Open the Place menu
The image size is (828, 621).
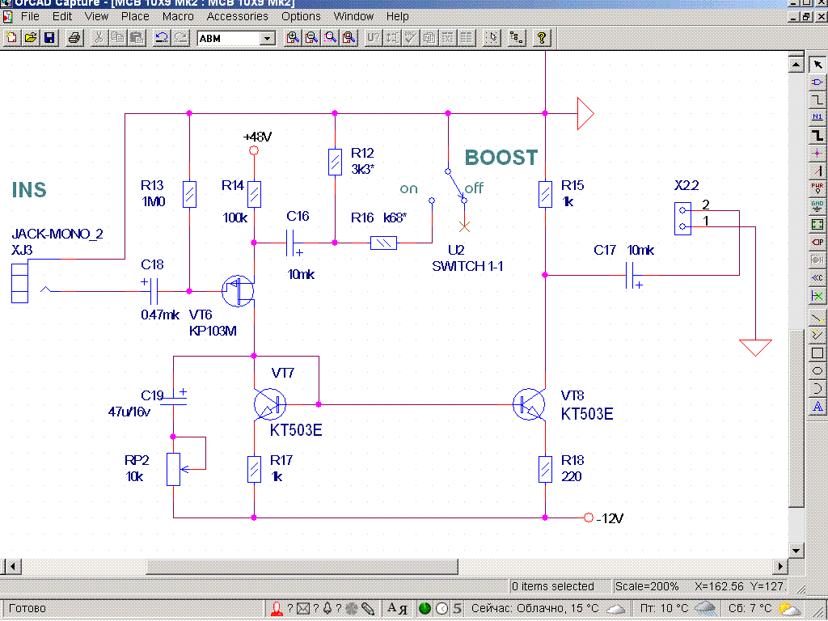pos(135,16)
